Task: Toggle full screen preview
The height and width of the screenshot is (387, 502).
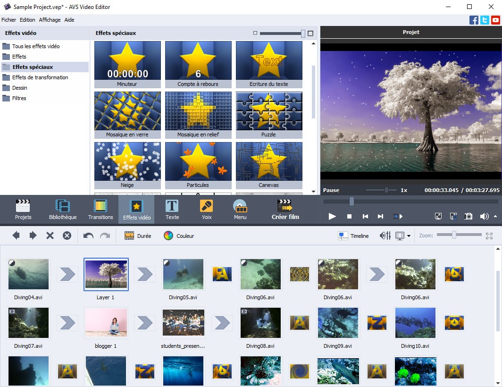Action: pos(438,216)
